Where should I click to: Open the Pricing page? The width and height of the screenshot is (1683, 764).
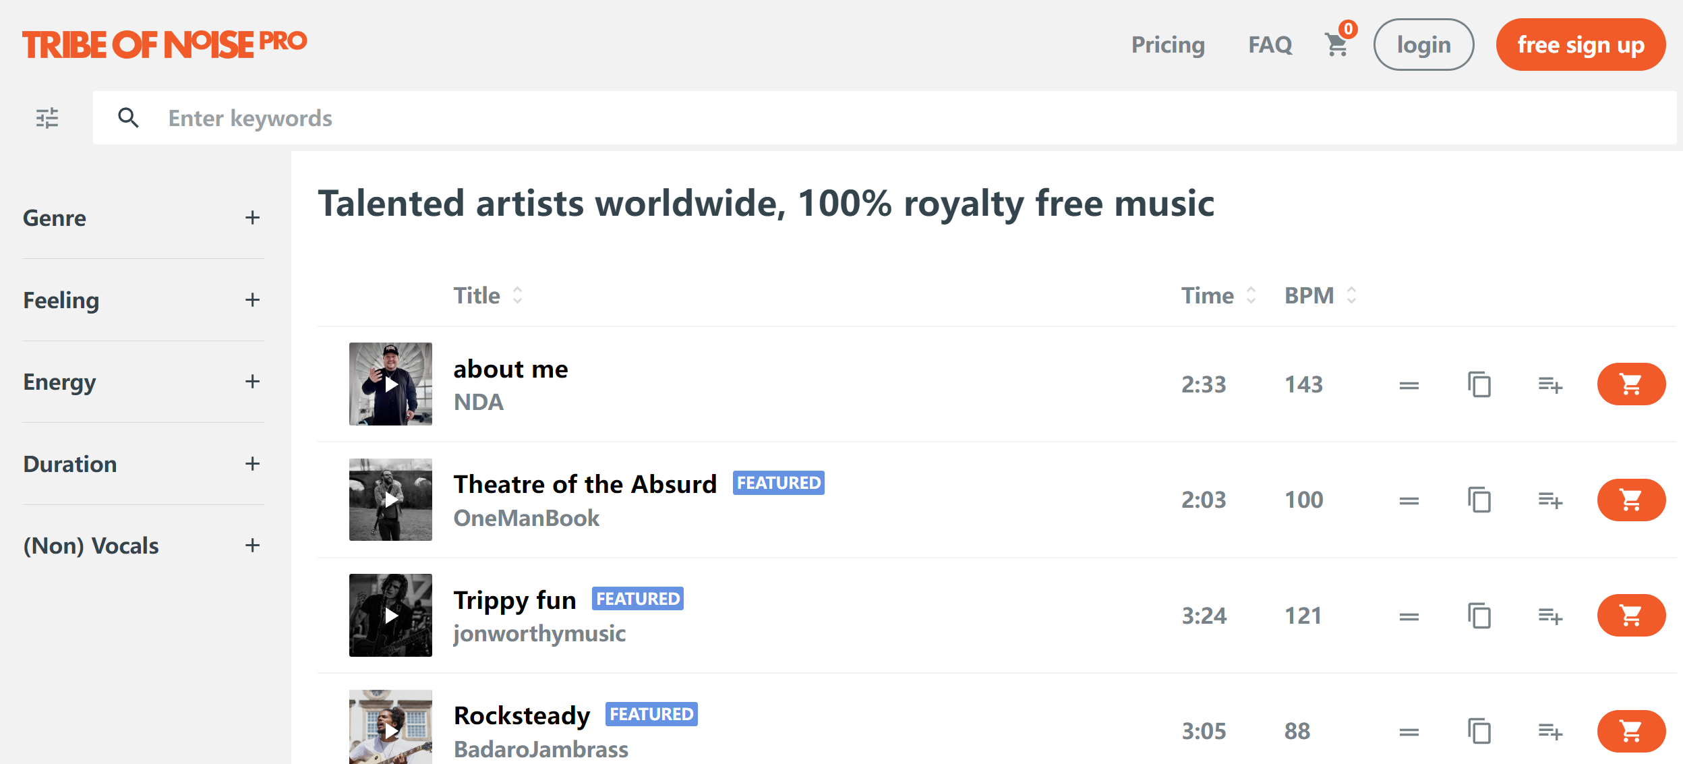click(x=1168, y=45)
